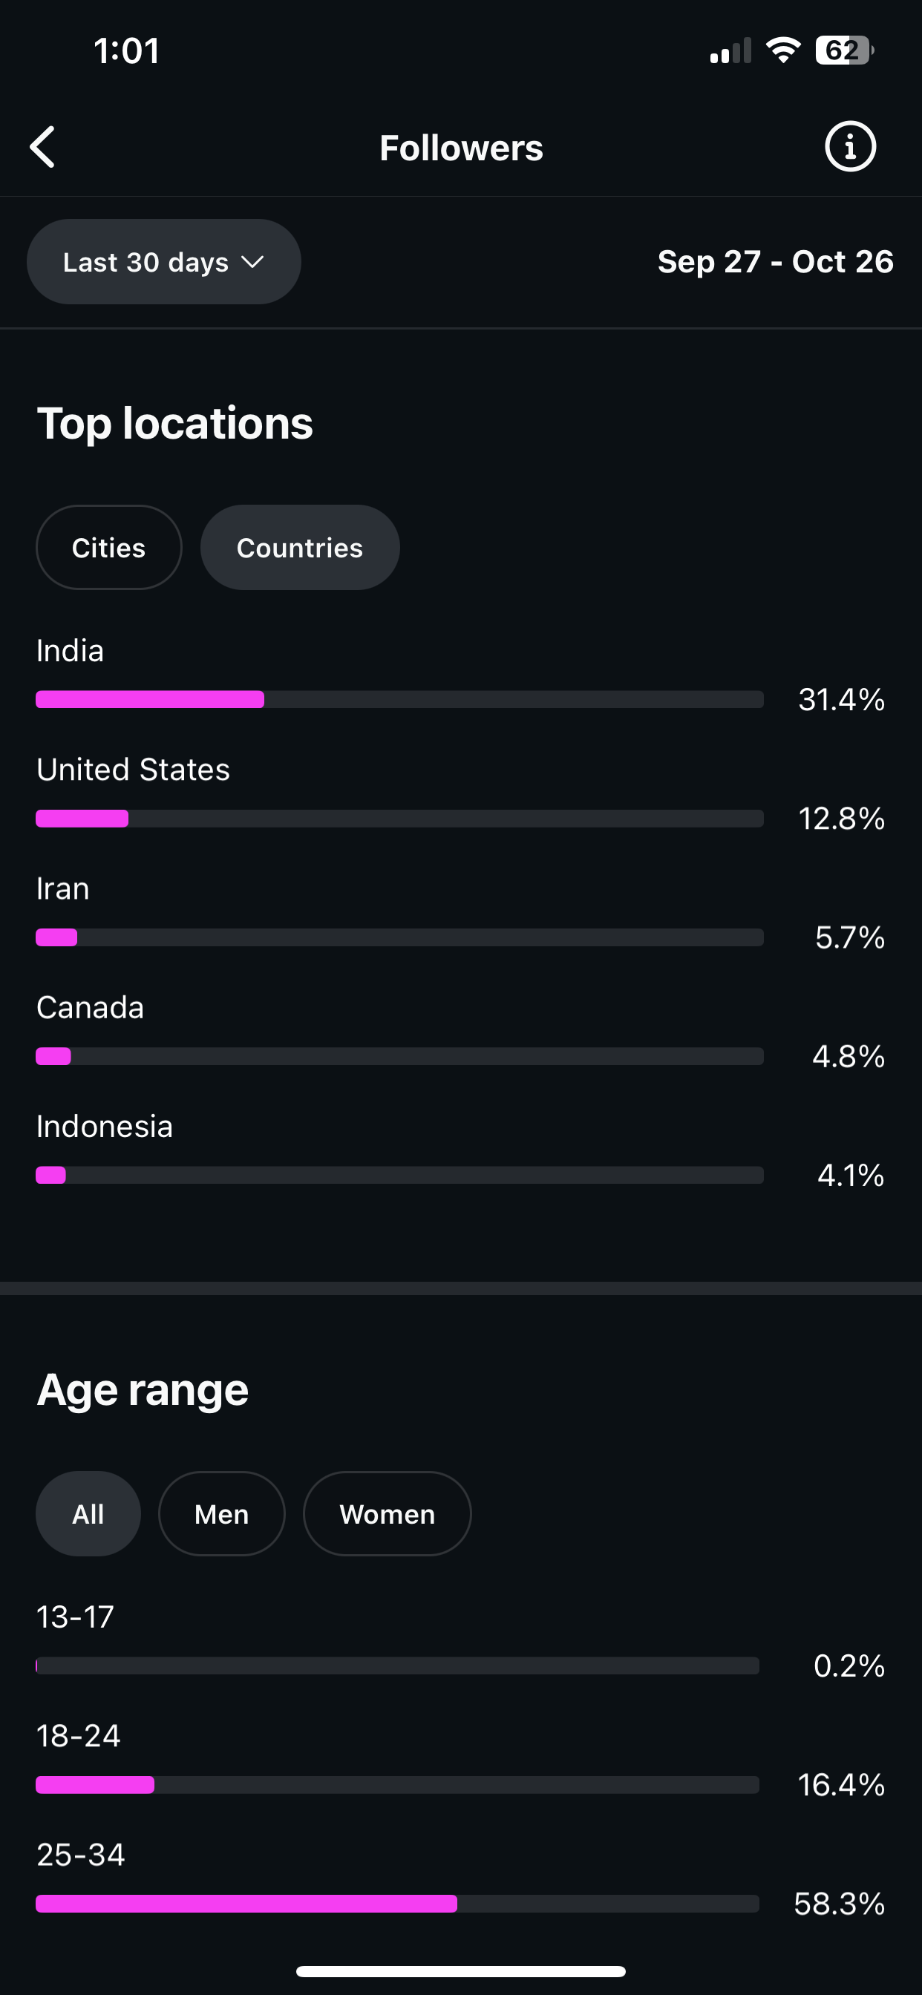Tap the 25-34 age range bar
The image size is (922, 1995).
tap(396, 1904)
